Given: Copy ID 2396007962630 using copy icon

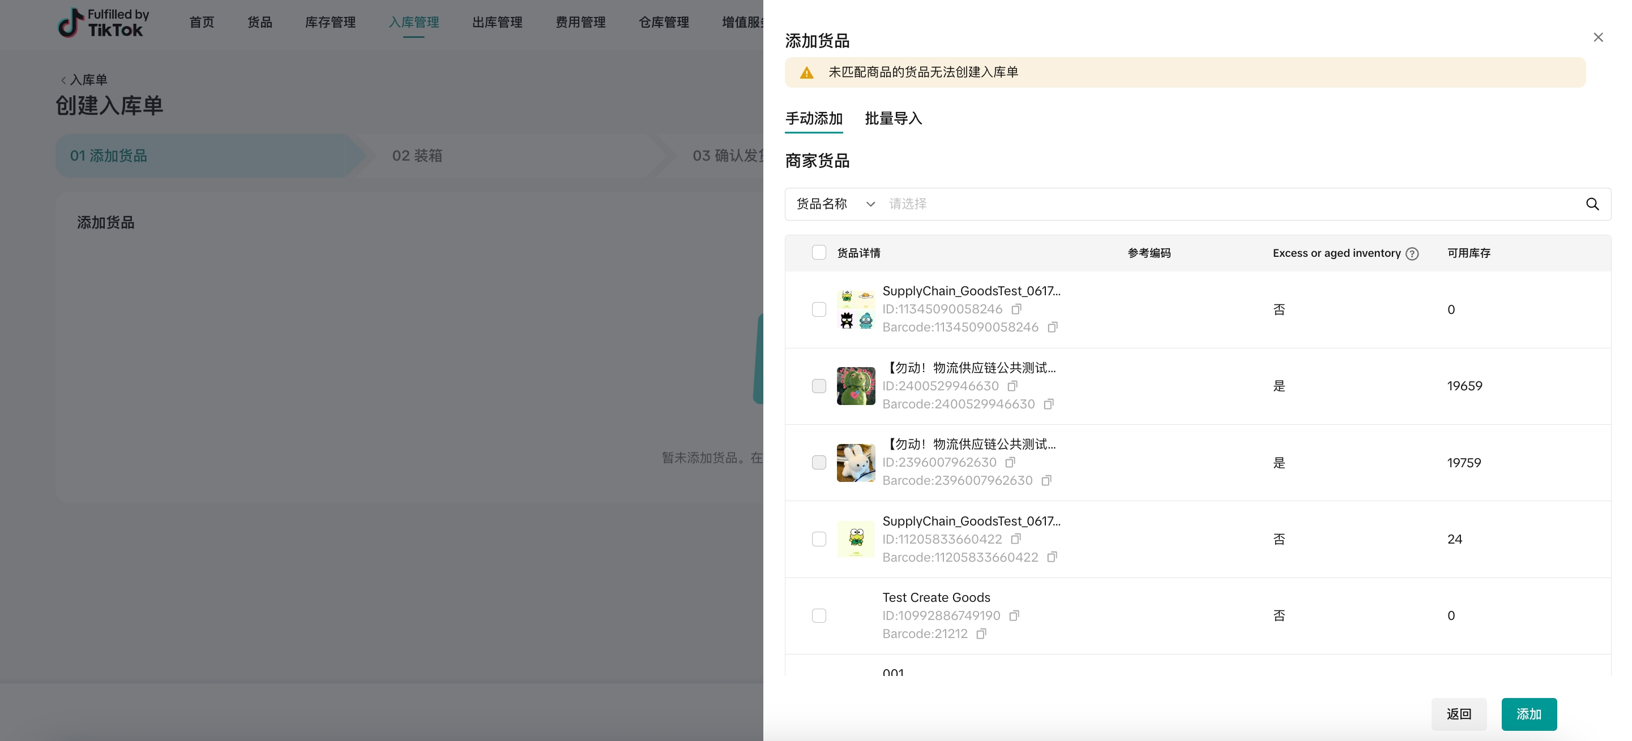Looking at the screenshot, I should pyautogui.click(x=1010, y=463).
